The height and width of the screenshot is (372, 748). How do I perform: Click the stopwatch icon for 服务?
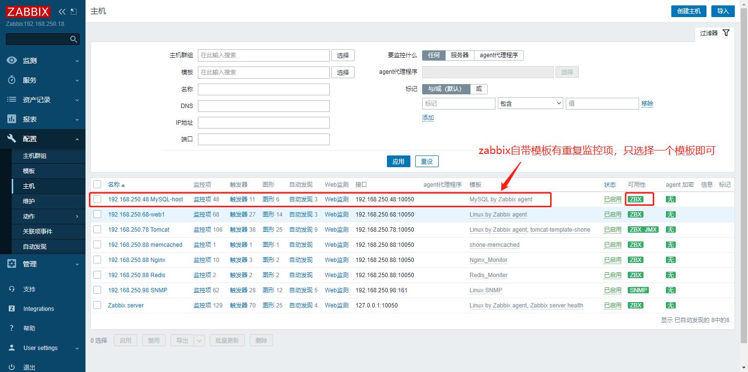click(12, 80)
